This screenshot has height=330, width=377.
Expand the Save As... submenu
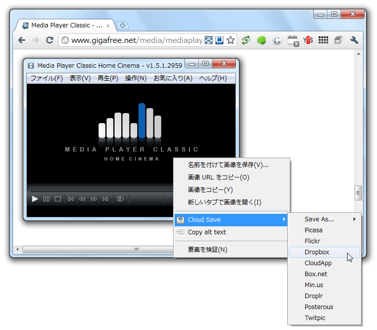point(324,219)
